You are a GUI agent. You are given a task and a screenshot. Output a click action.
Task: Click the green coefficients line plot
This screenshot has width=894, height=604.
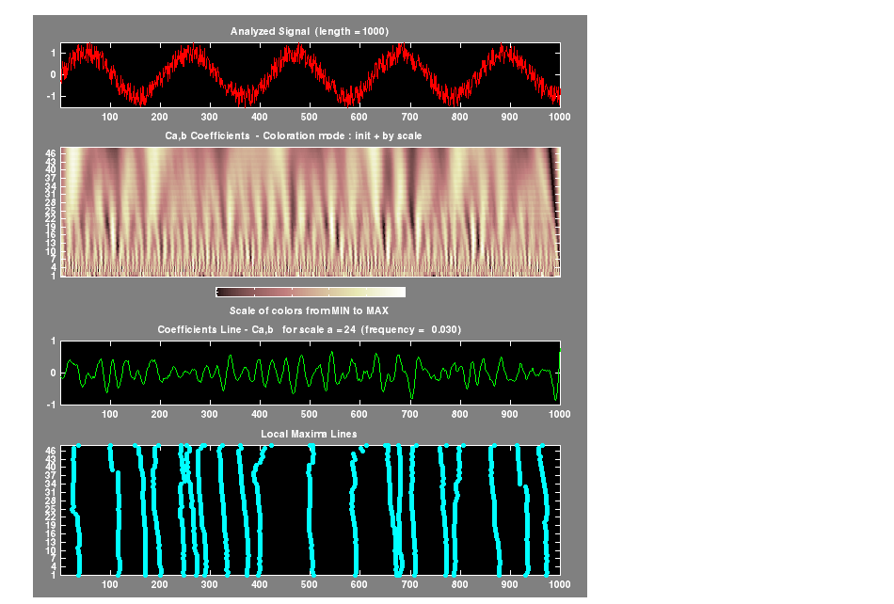point(311,373)
